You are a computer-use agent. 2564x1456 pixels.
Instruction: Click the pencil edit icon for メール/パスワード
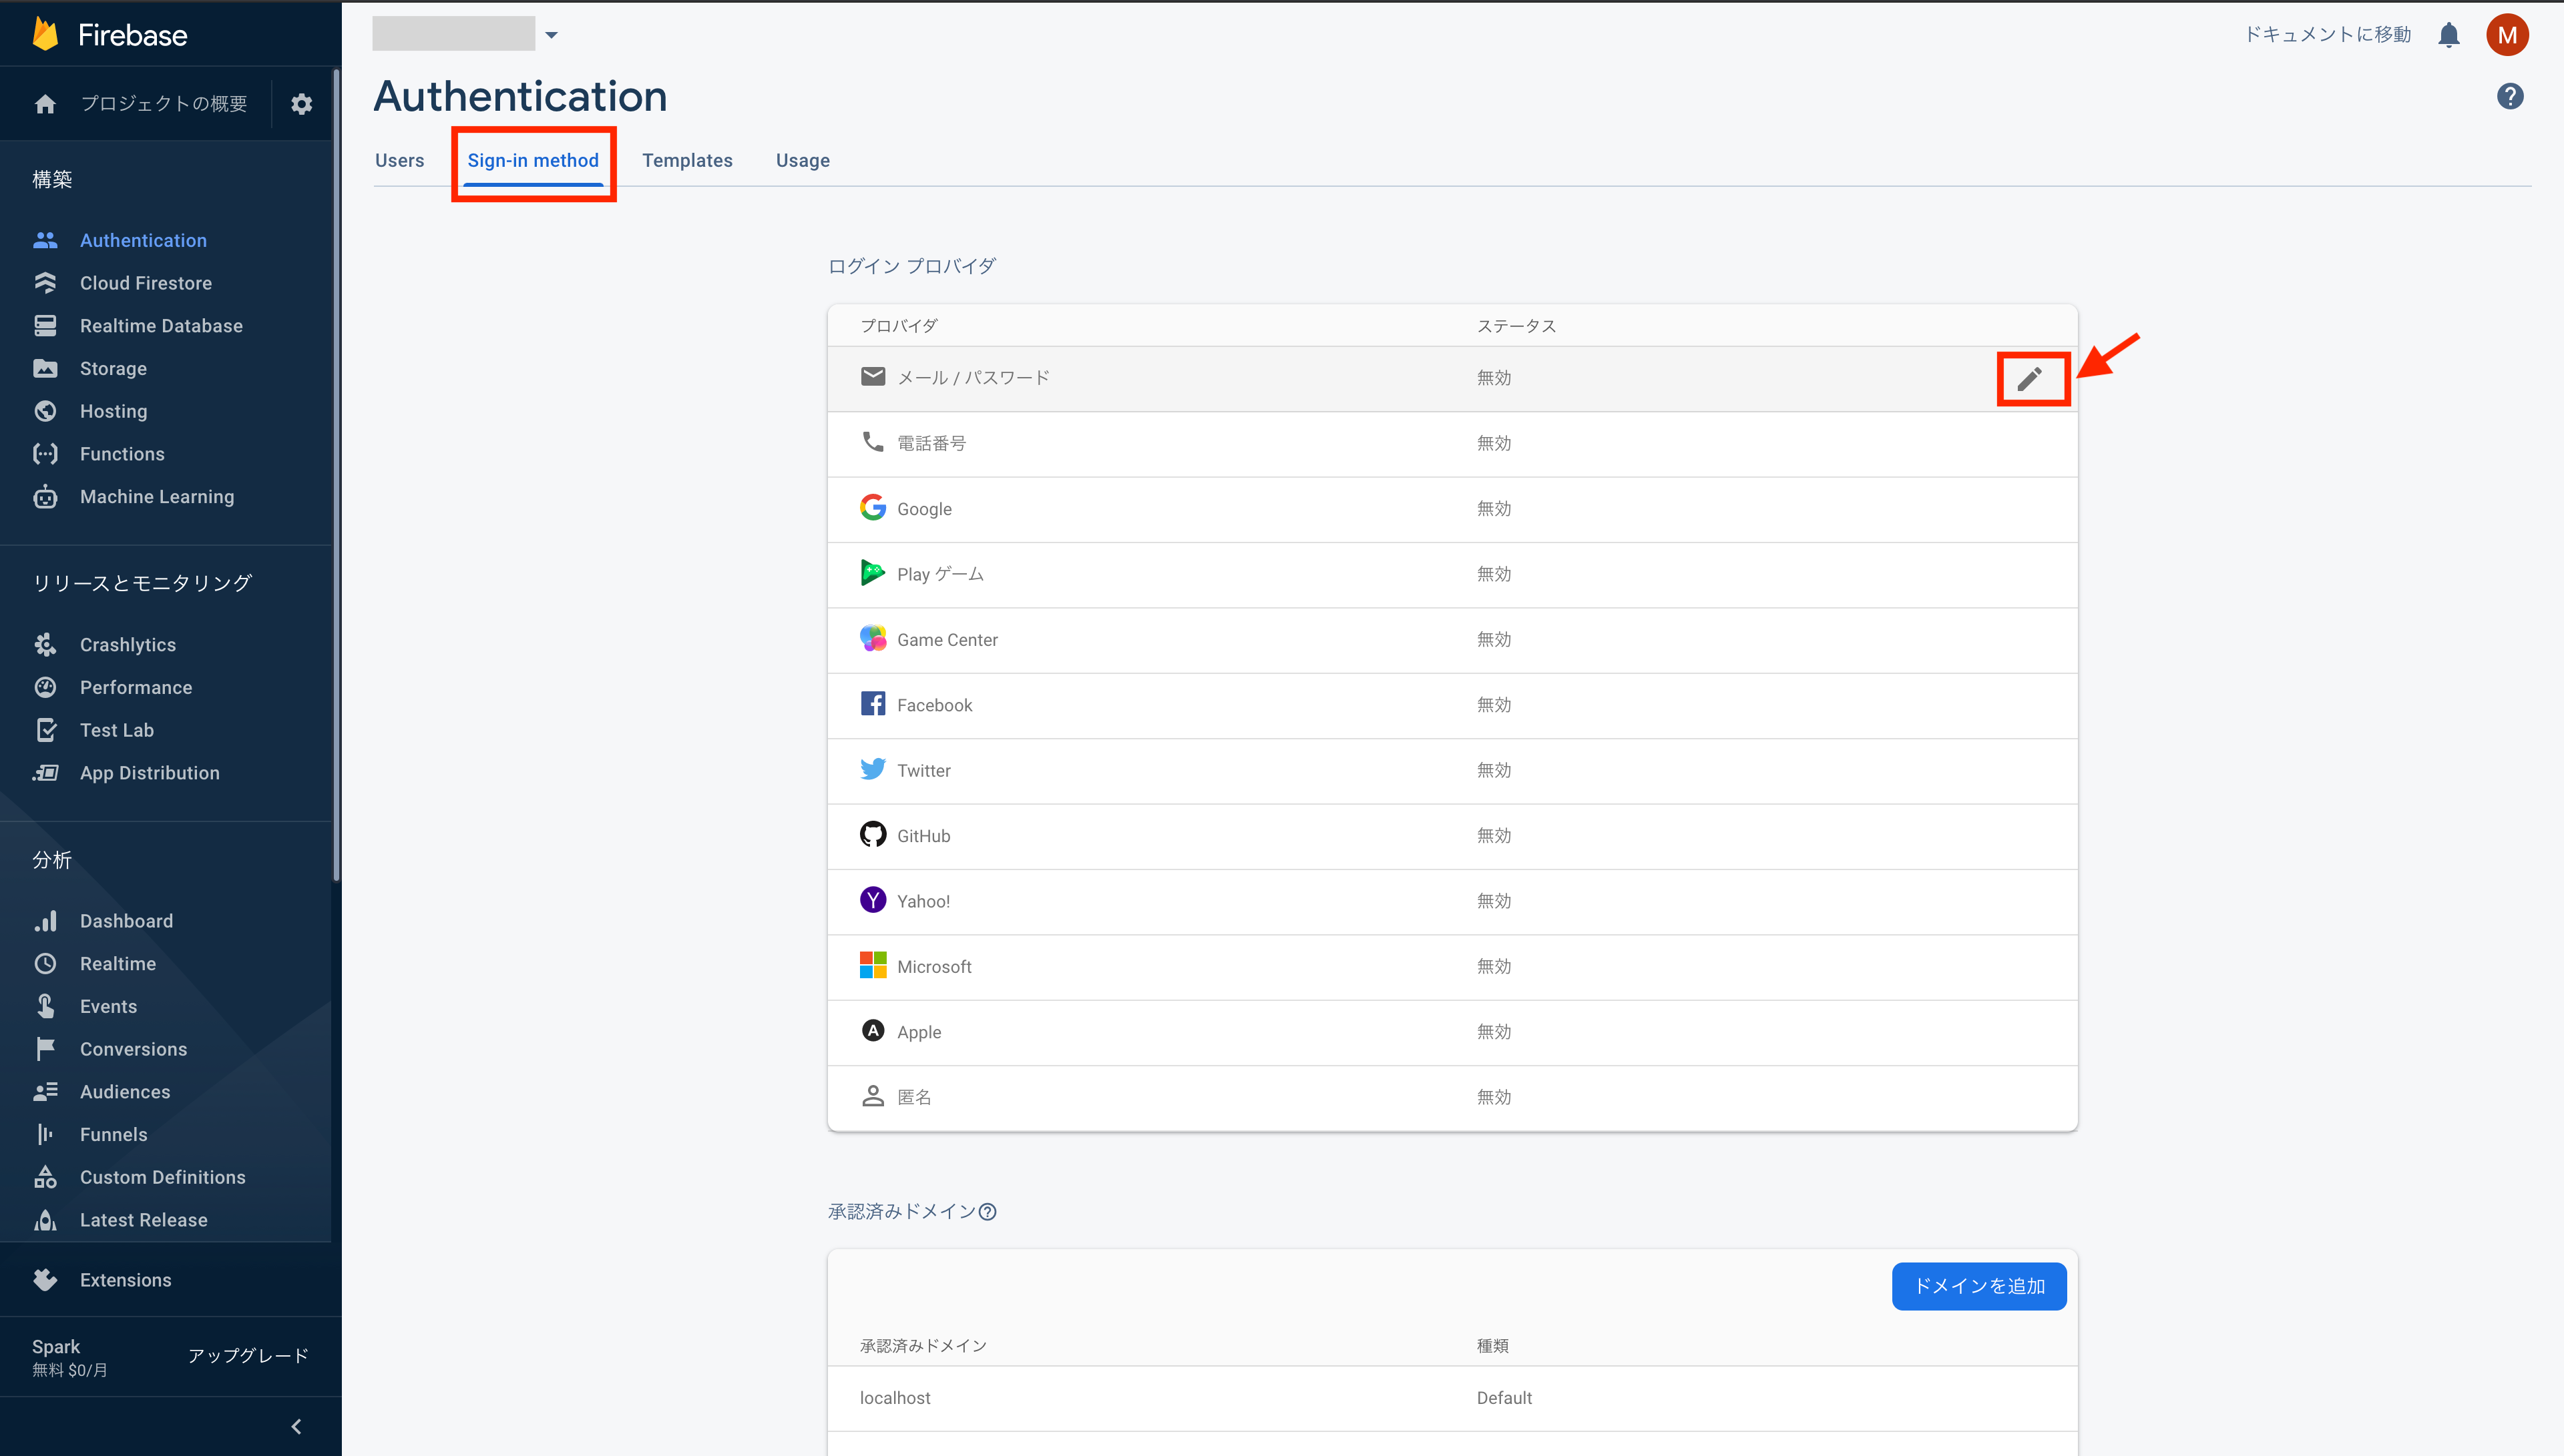pos(2030,379)
